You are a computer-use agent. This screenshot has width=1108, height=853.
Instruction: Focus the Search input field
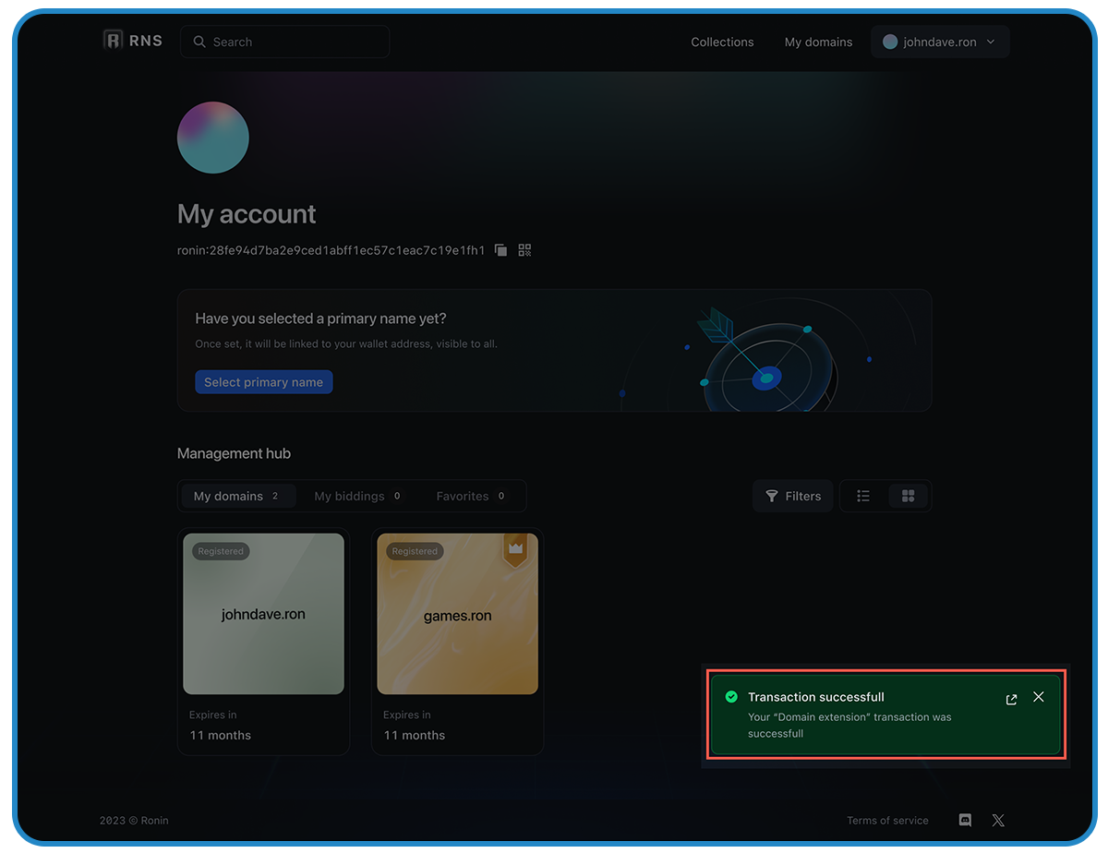284,42
